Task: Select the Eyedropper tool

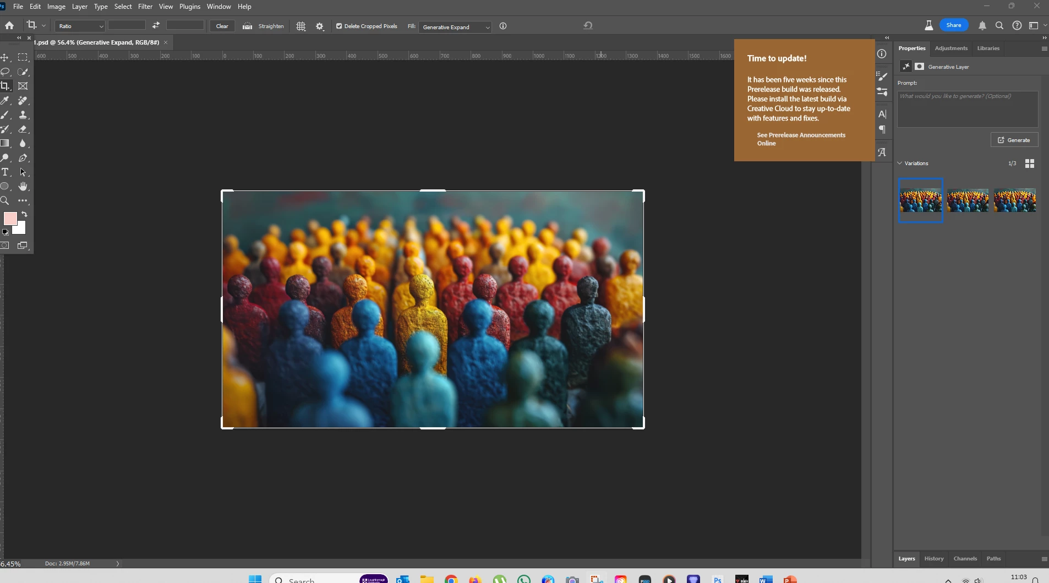Action: (x=5, y=100)
